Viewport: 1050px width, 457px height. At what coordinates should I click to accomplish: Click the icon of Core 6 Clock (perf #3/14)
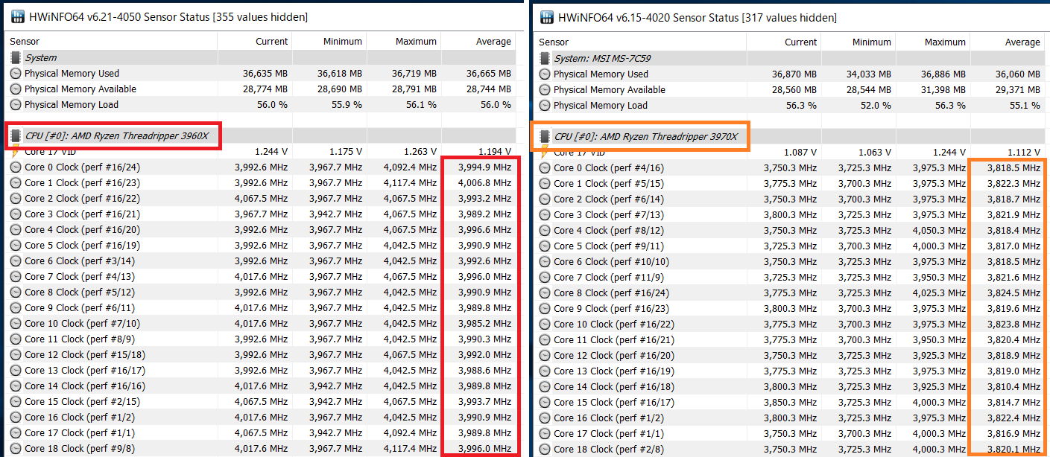[x=16, y=261]
